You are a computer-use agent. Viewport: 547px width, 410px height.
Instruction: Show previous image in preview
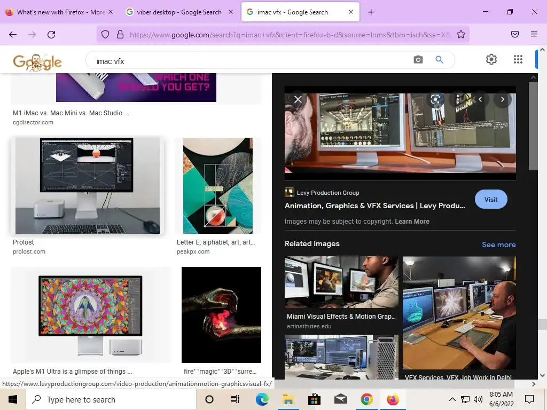[x=480, y=99]
